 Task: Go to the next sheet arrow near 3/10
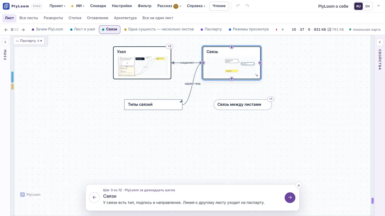tap(23, 29)
